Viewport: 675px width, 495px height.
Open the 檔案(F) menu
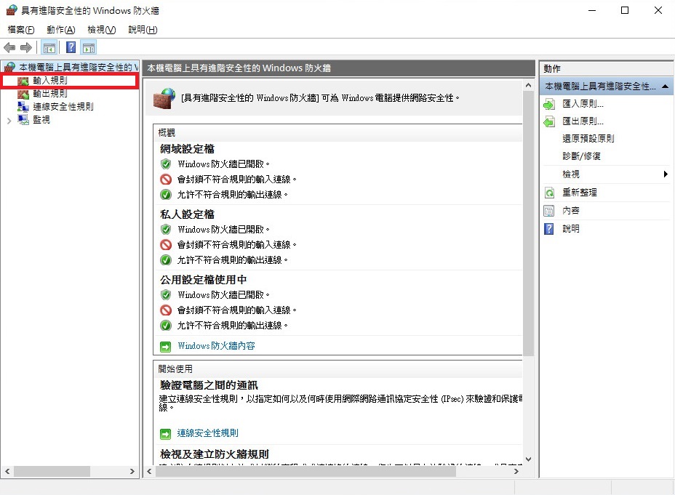coord(21,30)
